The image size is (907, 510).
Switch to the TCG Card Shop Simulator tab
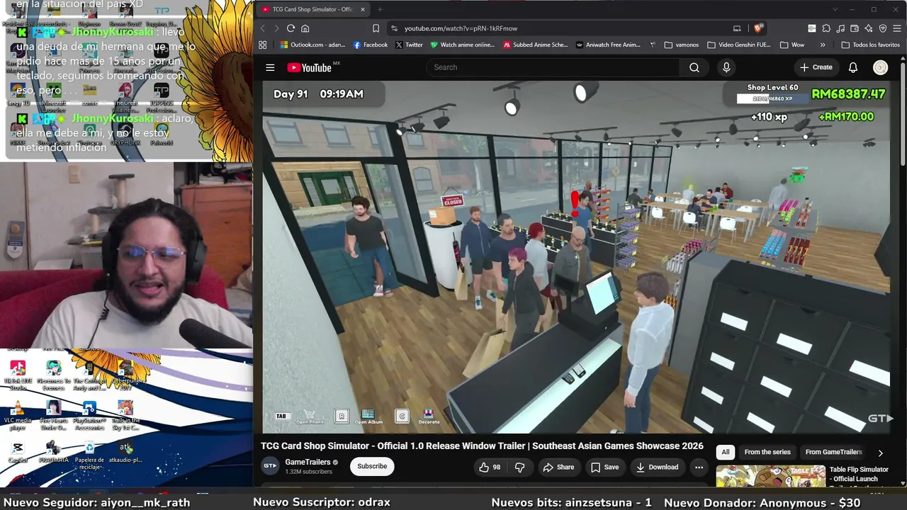pos(312,9)
